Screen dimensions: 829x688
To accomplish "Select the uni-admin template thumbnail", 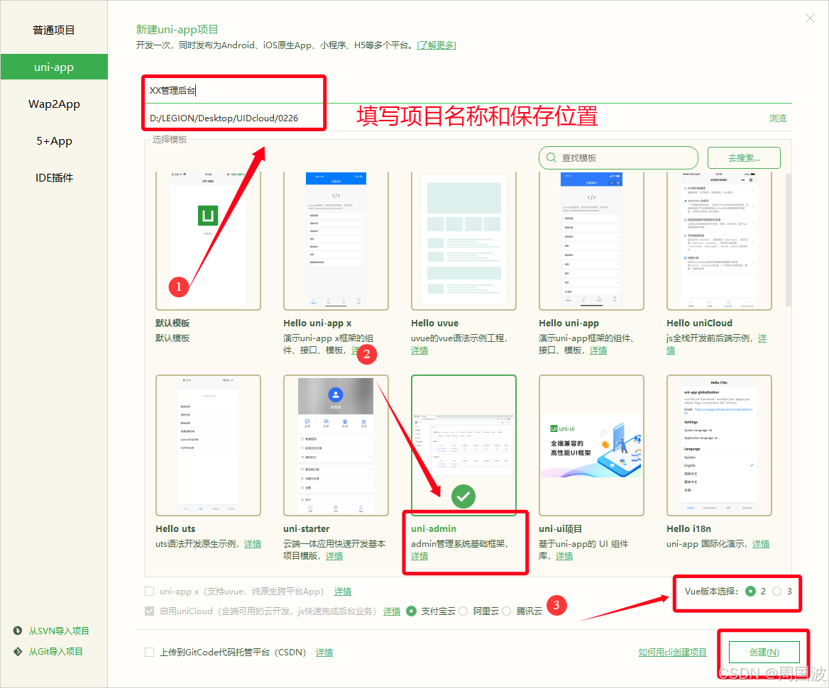I will 463,445.
